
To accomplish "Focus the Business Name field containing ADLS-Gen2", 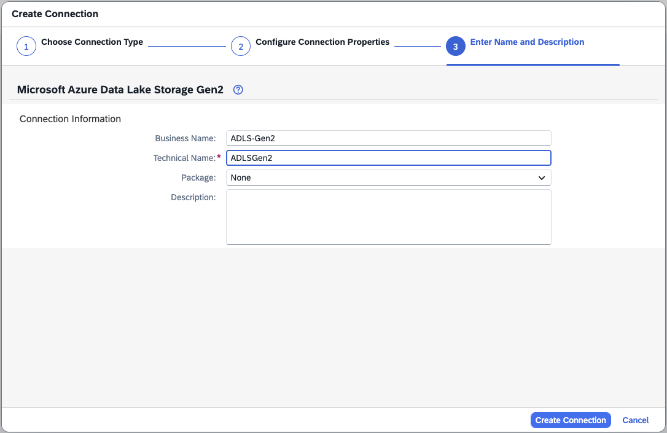I will 388,138.
